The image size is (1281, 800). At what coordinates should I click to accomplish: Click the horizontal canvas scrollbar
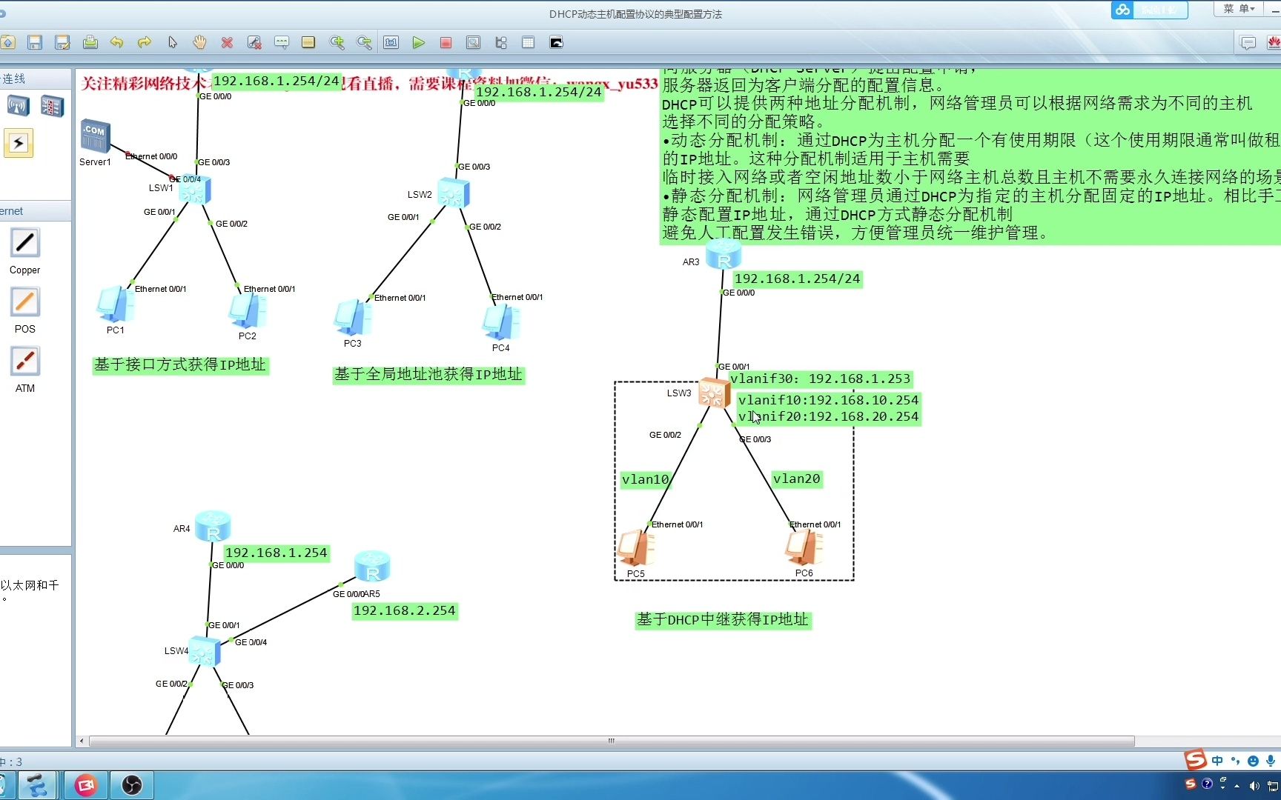click(x=612, y=741)
